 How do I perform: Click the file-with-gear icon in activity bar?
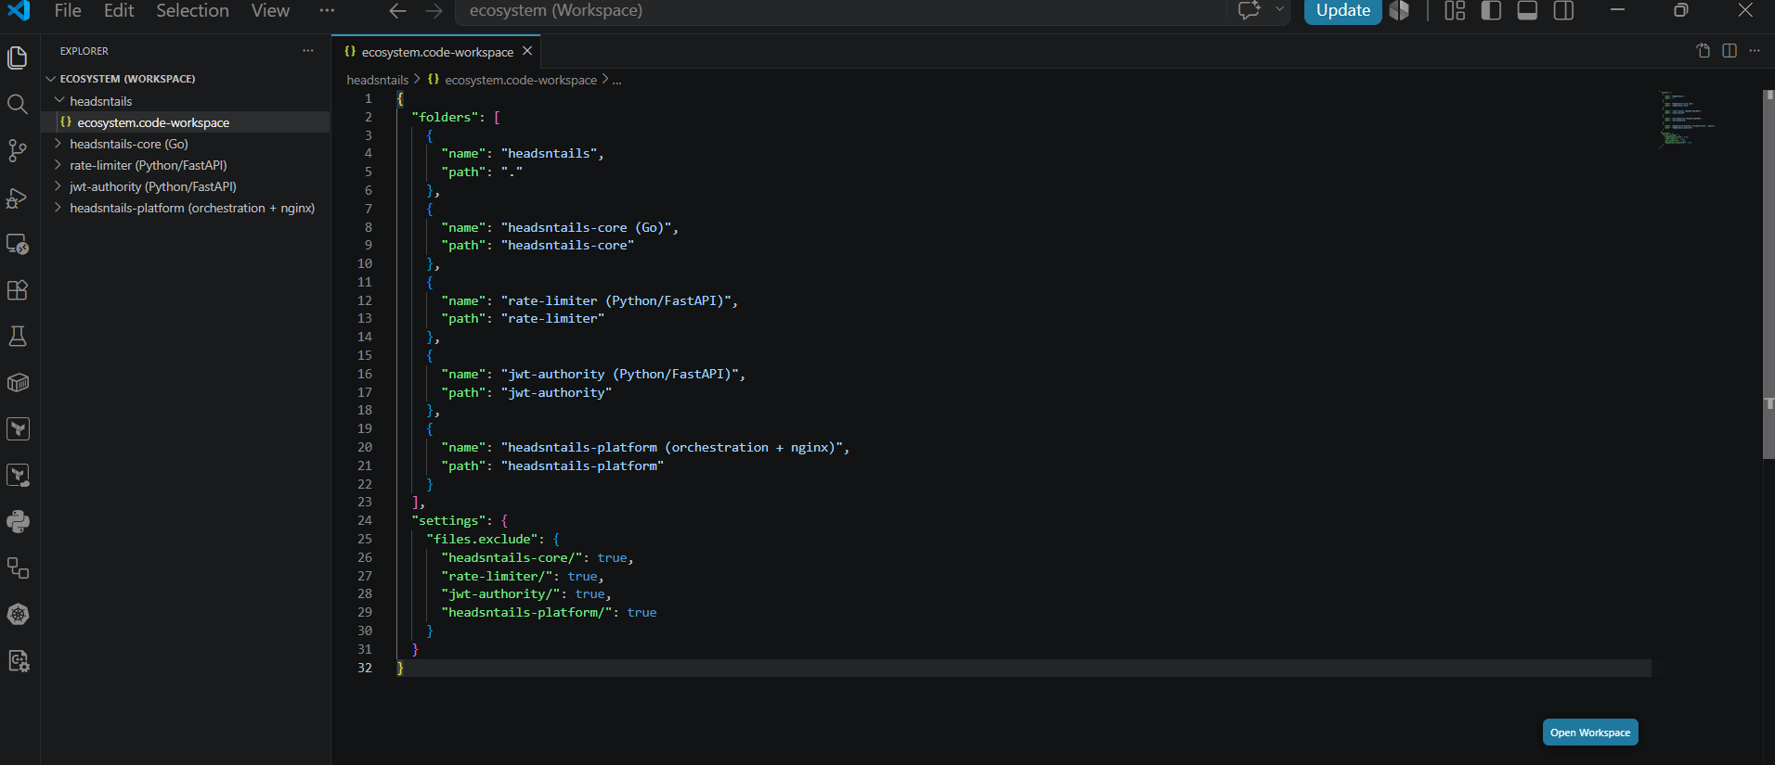(x=18, y=661)
